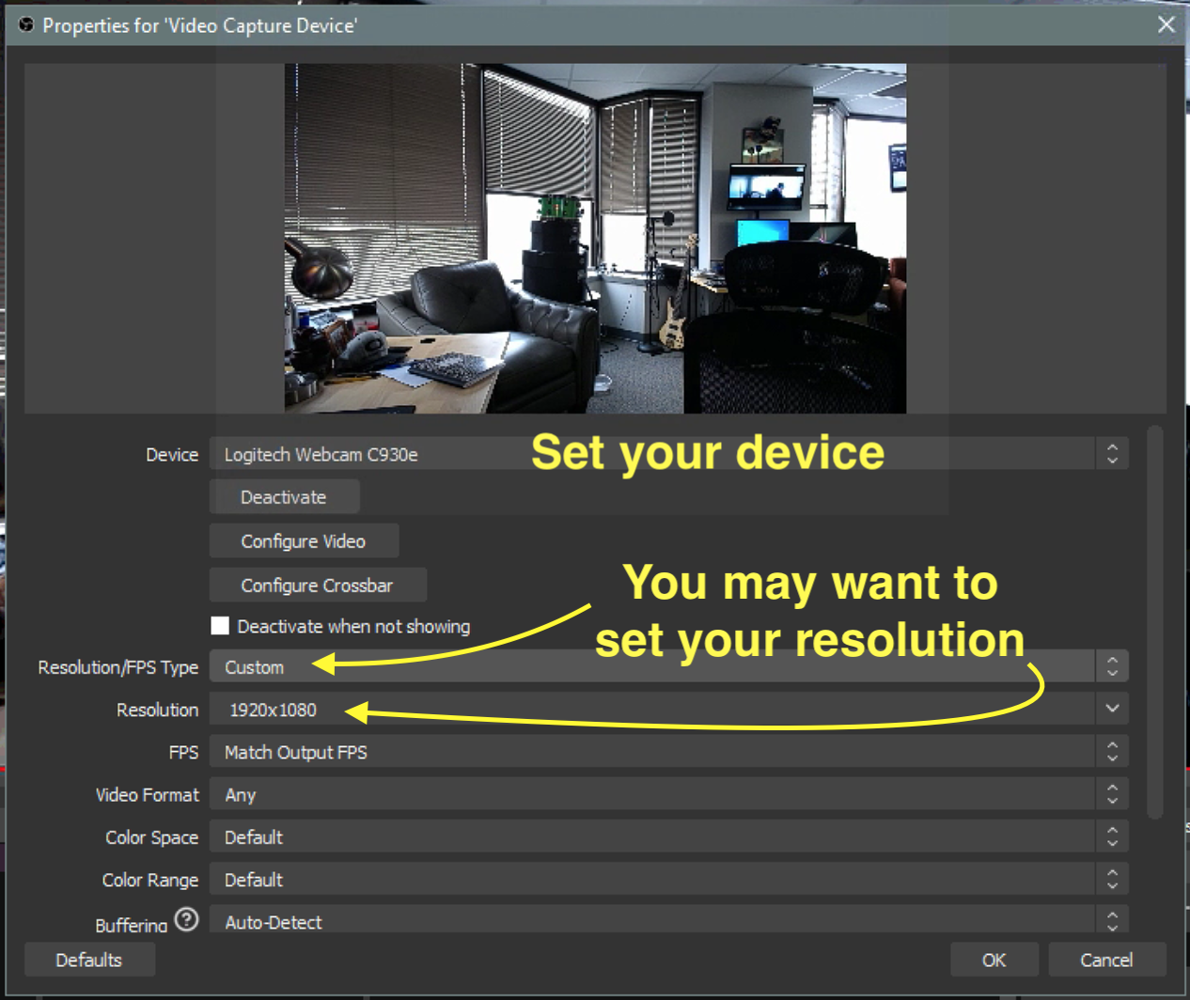The image size is (1190, 1000).
Task: Cancel the properties dialog
Action: pos(1106,960)
